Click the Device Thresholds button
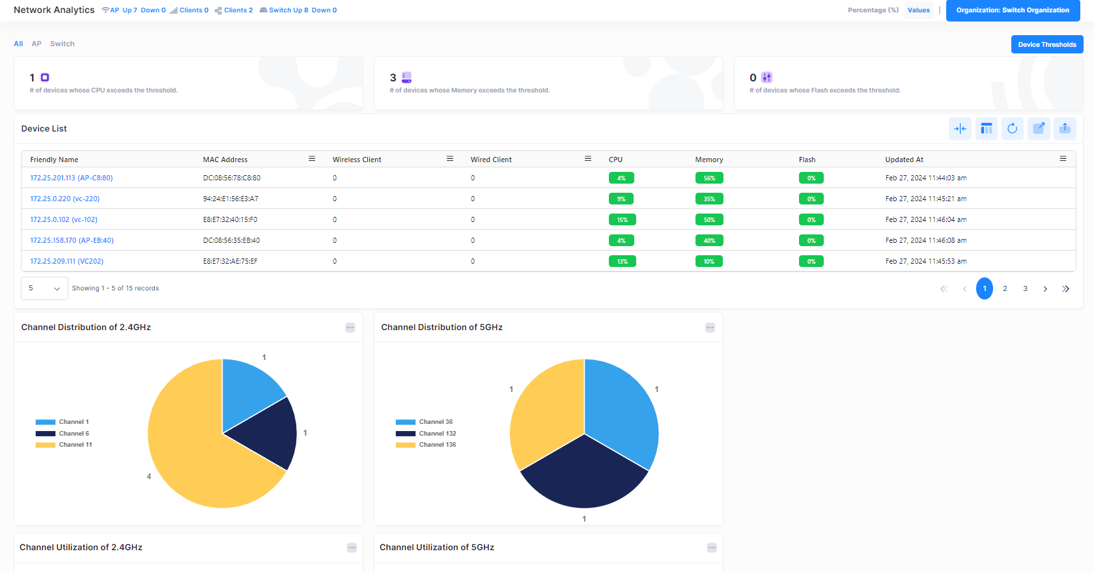1094x573 pixels. [1046, 44]
